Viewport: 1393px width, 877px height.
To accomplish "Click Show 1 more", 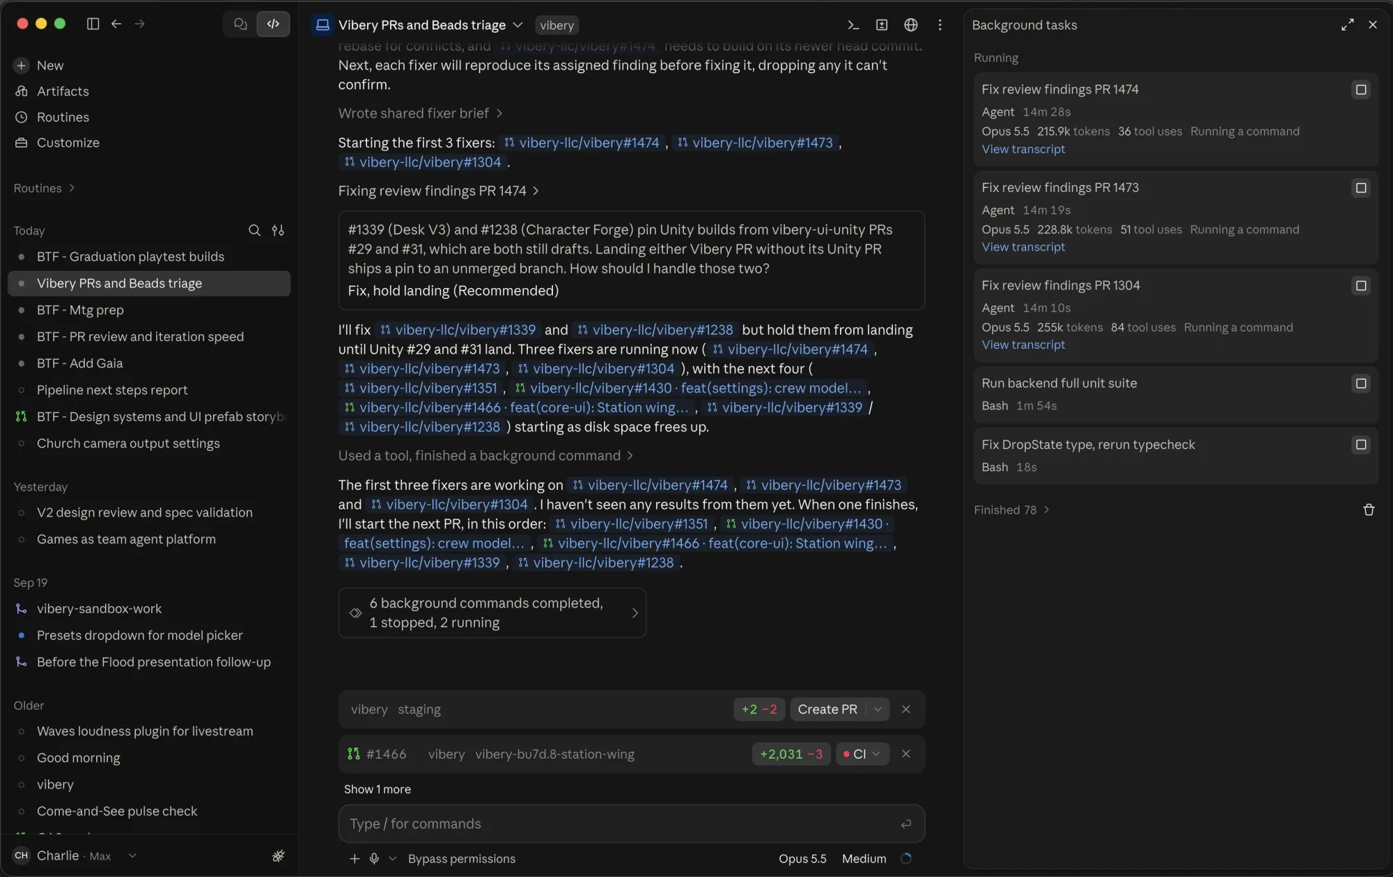I will (x=377, y=789).
